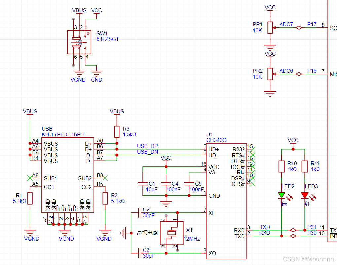Screen dimensions: 337x265
Task: Select resistor R11 symbol
Action: 305,167
